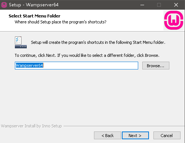Click the 'Setup - Wampserver64' title bar text
The width and height of the screenshot is (185, 143).
pos(34,5)
